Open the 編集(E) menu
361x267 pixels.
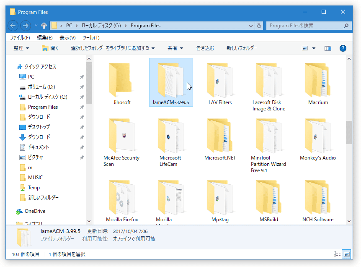(x=45, y=38)
